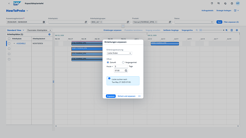Select the Gantt bar under KW 23
Viewport: 246px width, 138px height.
tap(165, 44)
